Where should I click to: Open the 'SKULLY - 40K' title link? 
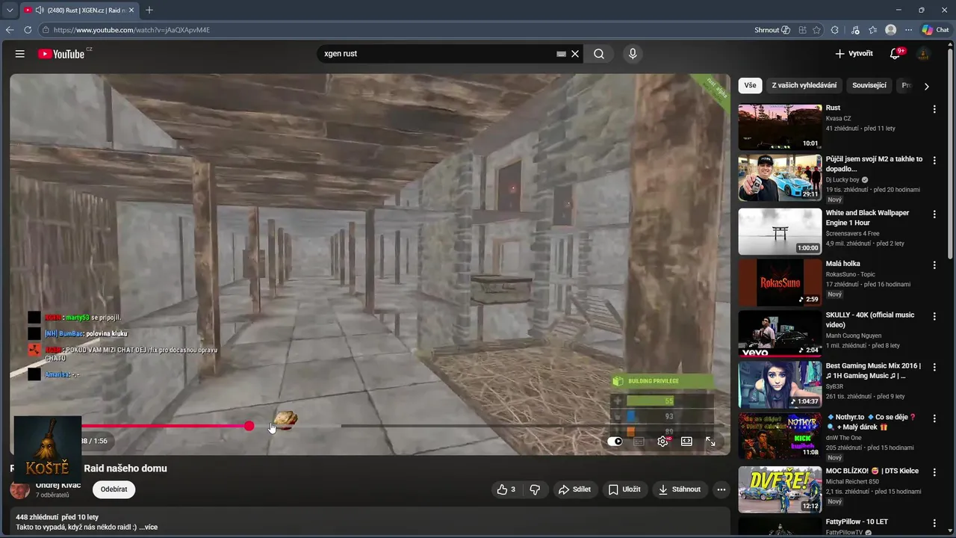click(870, 320)
